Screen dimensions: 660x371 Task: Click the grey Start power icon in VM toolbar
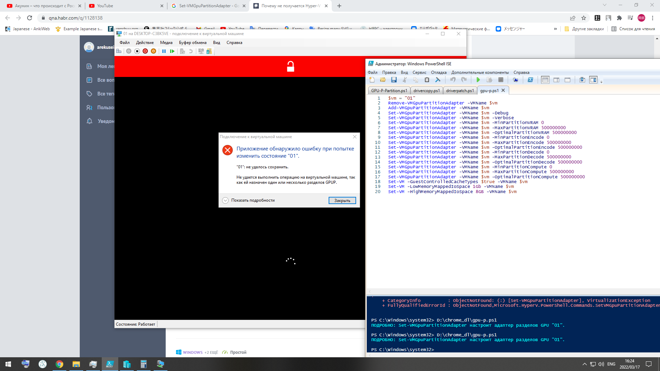pos(129,51)
